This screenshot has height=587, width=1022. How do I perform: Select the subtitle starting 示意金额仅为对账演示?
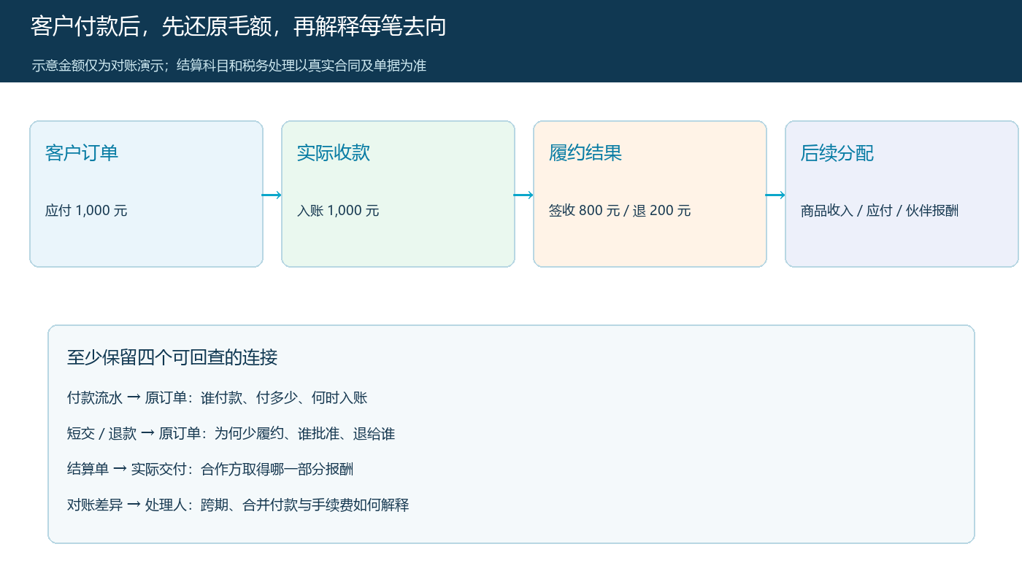pos(228,66)
